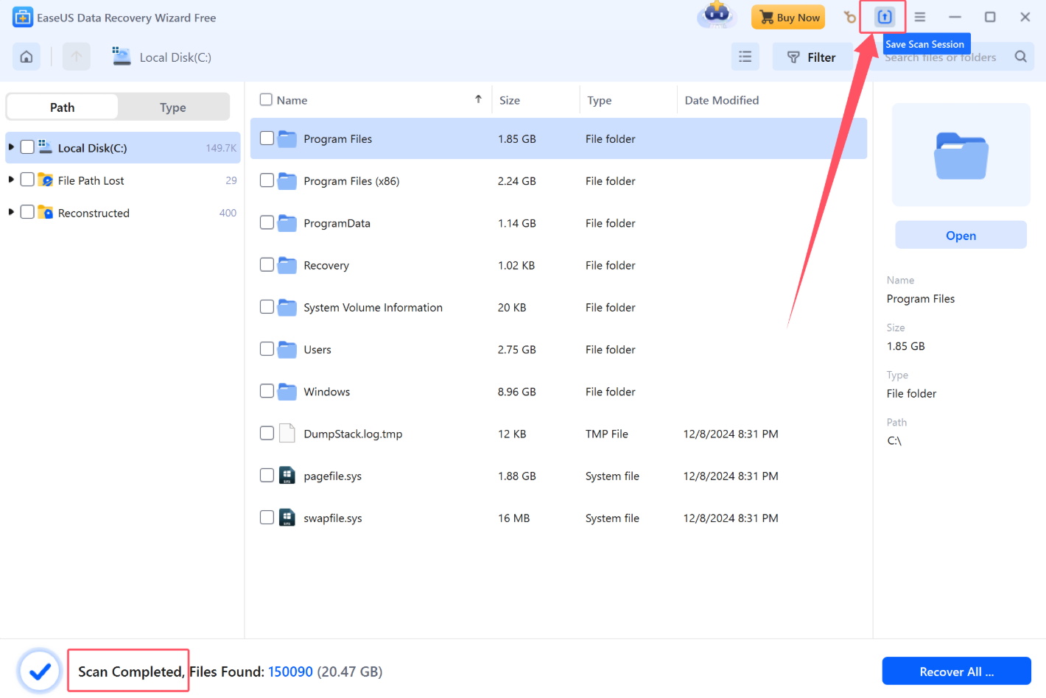
Task: Toggle the select-all checkbox beside Name
Action: 266,99
